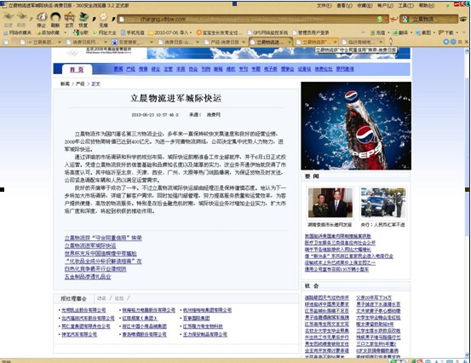
Task: Expand the 下载 dropdown in bookmarks bar
Action: click(x=457, y=32)
